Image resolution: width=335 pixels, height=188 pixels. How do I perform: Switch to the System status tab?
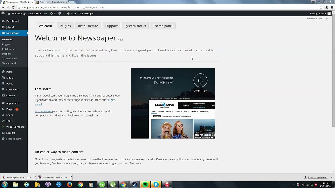tap(135, 26)
